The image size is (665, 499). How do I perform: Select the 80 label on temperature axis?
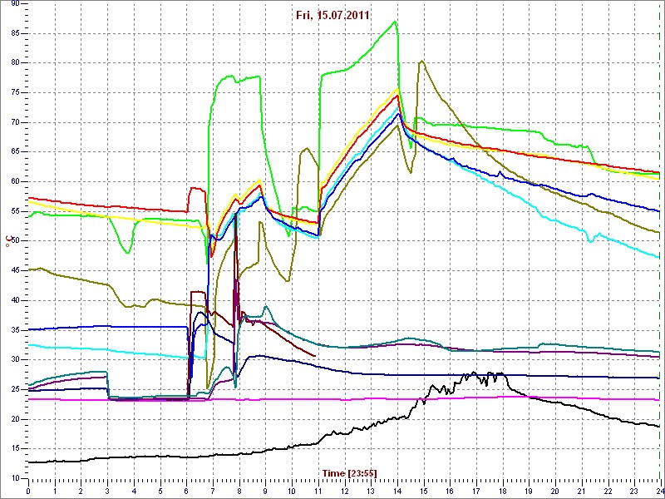[x=15, y=63]
